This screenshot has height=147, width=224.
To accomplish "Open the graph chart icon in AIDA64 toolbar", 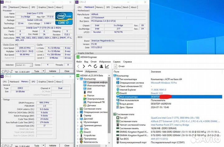I will 107,66.
